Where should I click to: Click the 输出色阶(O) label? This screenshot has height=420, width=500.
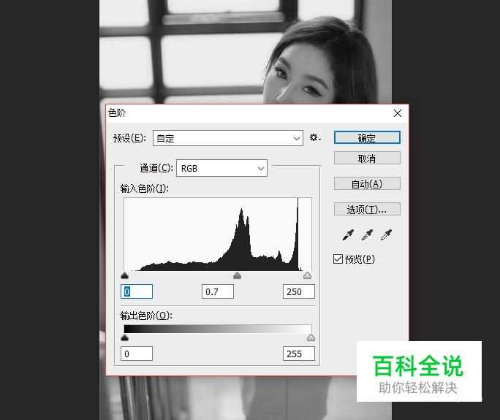(x=146, y=316)
